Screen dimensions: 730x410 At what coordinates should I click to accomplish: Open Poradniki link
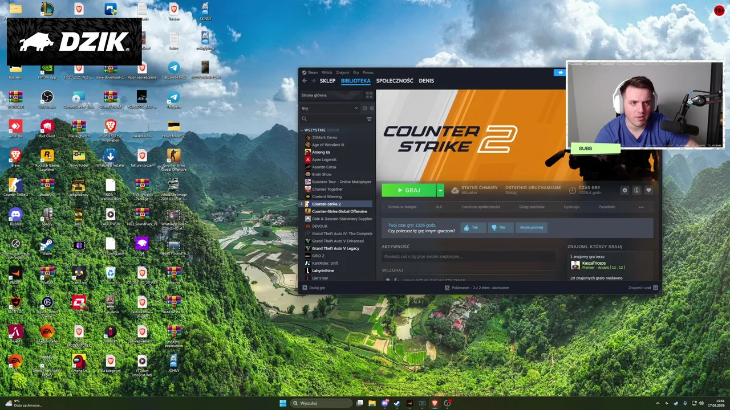(607, 207)
